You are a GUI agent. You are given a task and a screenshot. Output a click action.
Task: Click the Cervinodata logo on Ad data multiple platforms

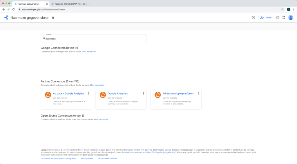[157, 95]
